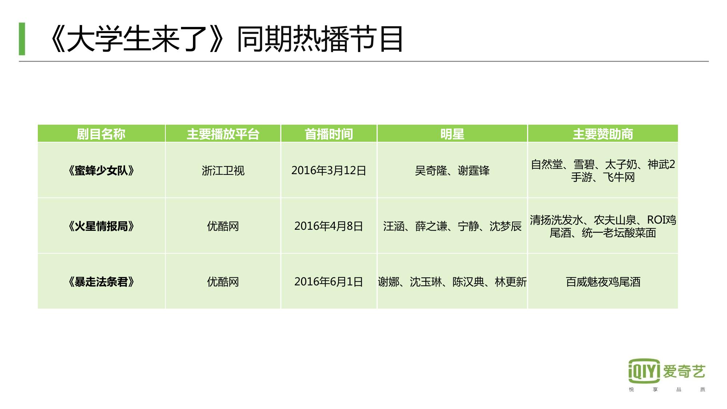Select the 剧目名称 column header
727x409 pixels.
101,133
